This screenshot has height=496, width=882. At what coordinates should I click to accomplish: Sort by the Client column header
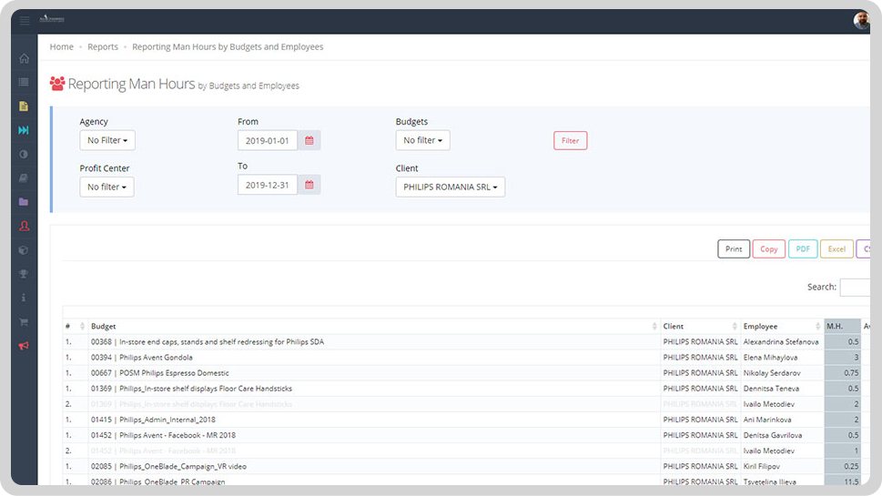tap(700, 326)
